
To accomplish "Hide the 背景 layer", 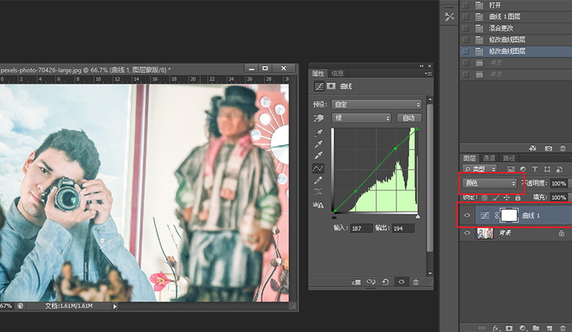I will tap(467, 233).
